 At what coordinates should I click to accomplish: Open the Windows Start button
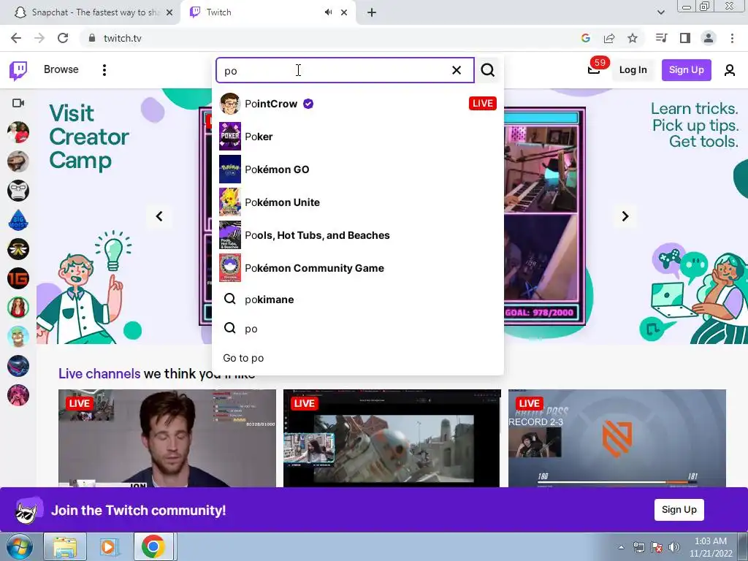pyautogui.click(x=19, y=546)
